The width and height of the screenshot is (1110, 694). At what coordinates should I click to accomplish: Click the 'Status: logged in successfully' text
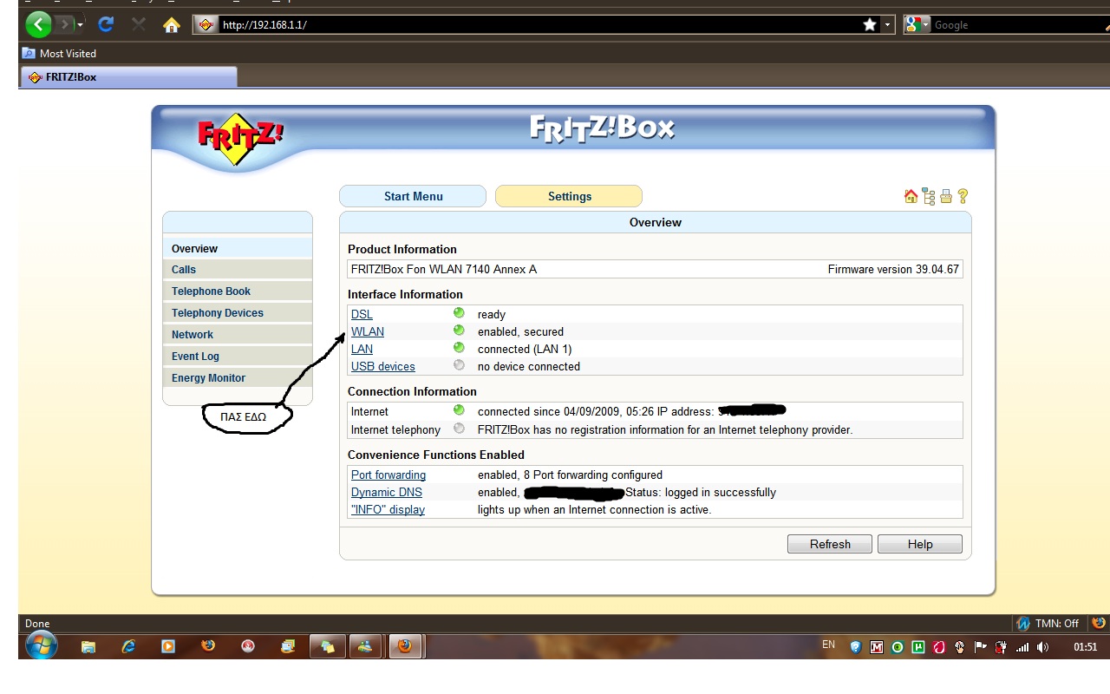click(x=701, y=492)
